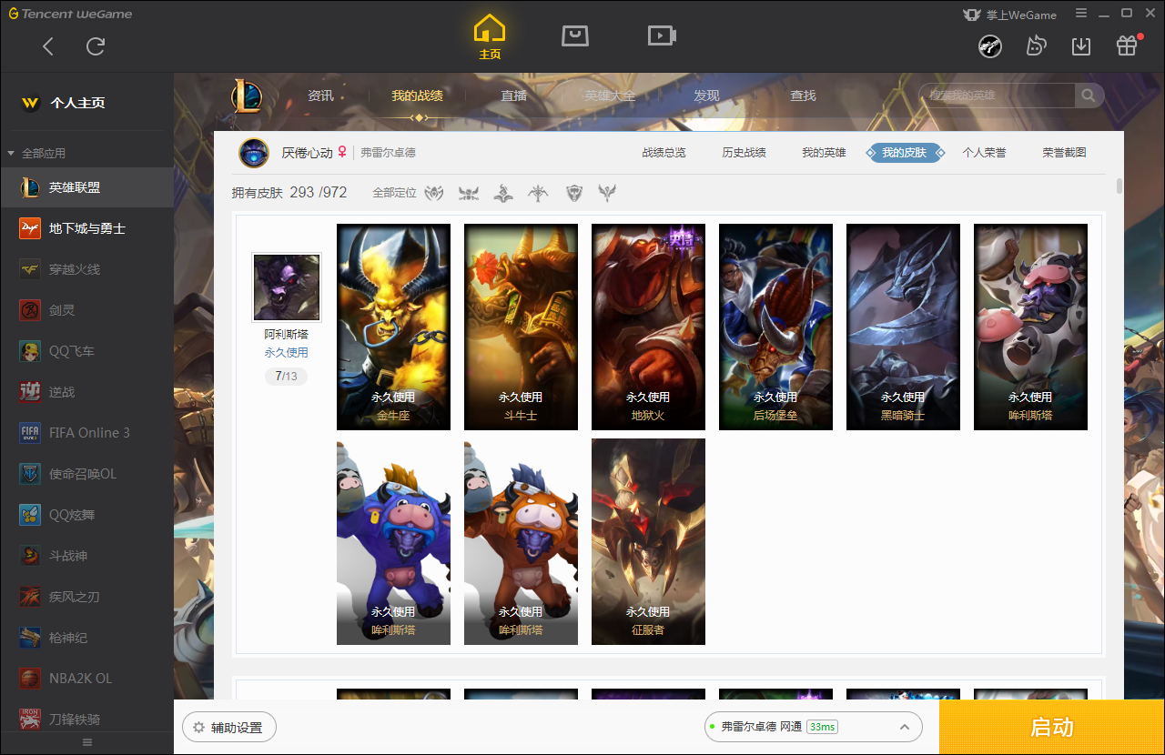Image resolution: width=1165 pixels, height=755 pixels.
Task: Select QQ飞车 in the sidebar
Action: click(86, 351)
